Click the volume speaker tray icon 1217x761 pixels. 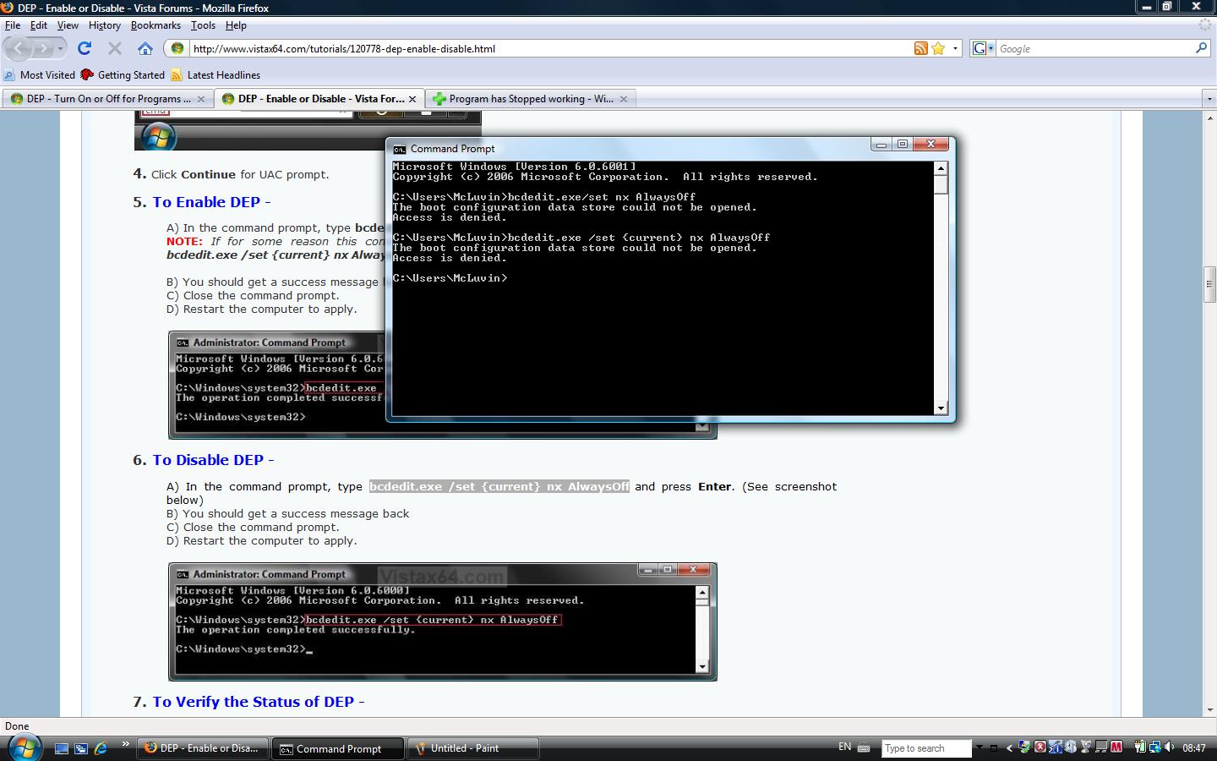point(1170,747)
